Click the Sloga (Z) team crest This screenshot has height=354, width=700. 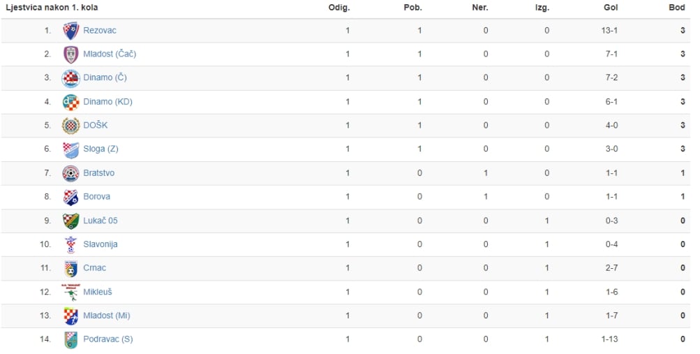coord(71,149)
